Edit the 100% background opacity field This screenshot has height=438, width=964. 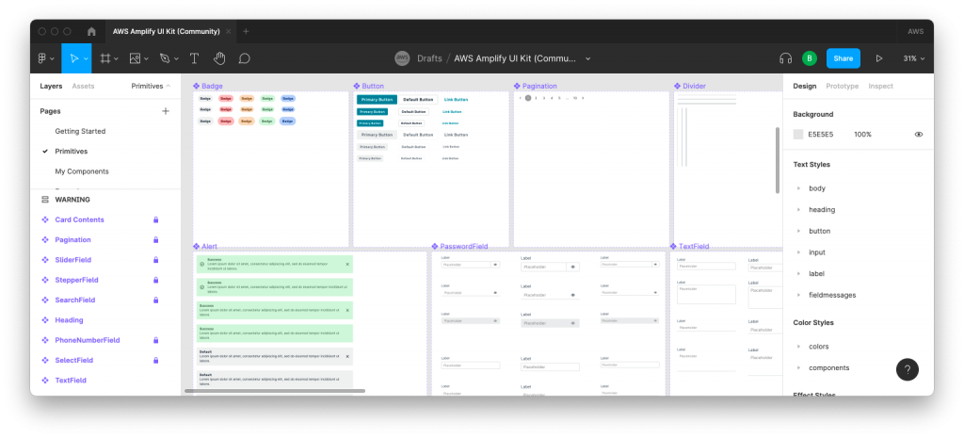(862, 134)
